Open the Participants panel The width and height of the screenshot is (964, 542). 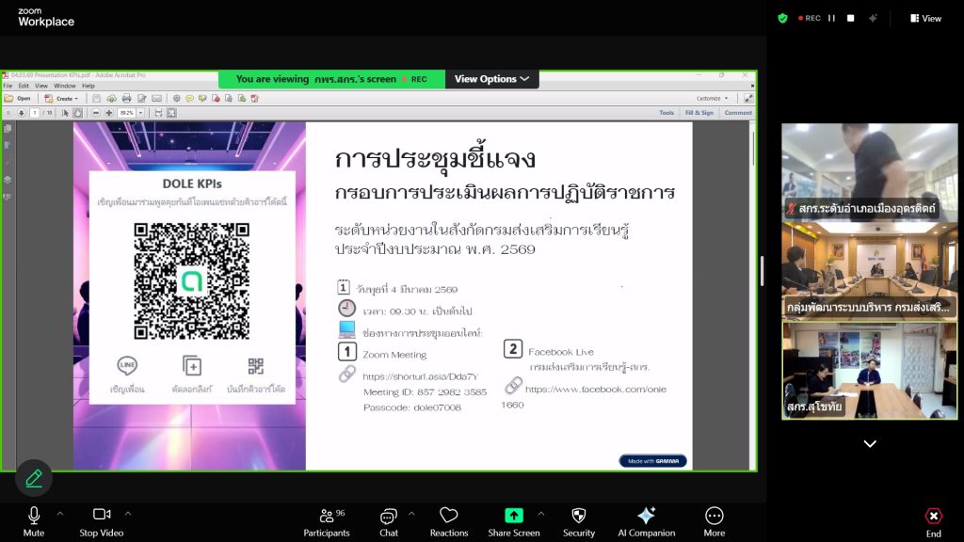tap(326, 521)
